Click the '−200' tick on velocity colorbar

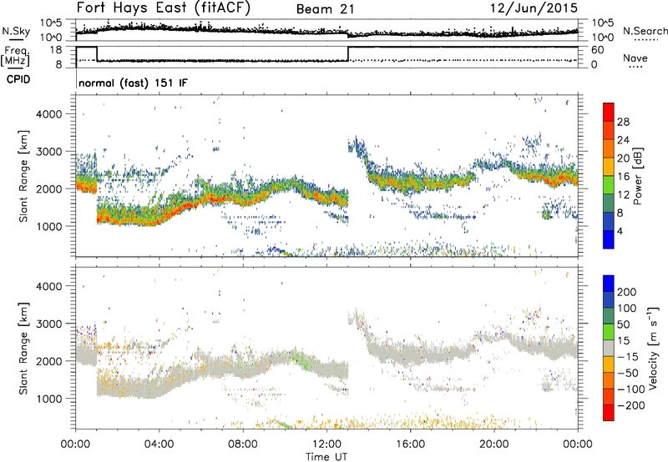630,405
